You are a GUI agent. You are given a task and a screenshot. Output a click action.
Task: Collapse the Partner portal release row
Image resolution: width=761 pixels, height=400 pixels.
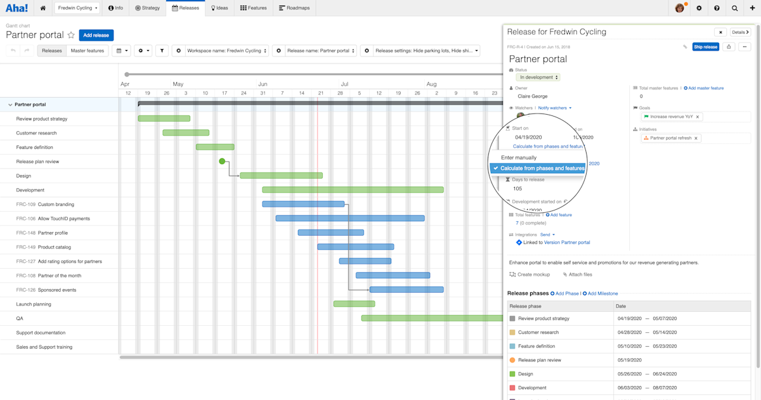(x=10, y=105)
